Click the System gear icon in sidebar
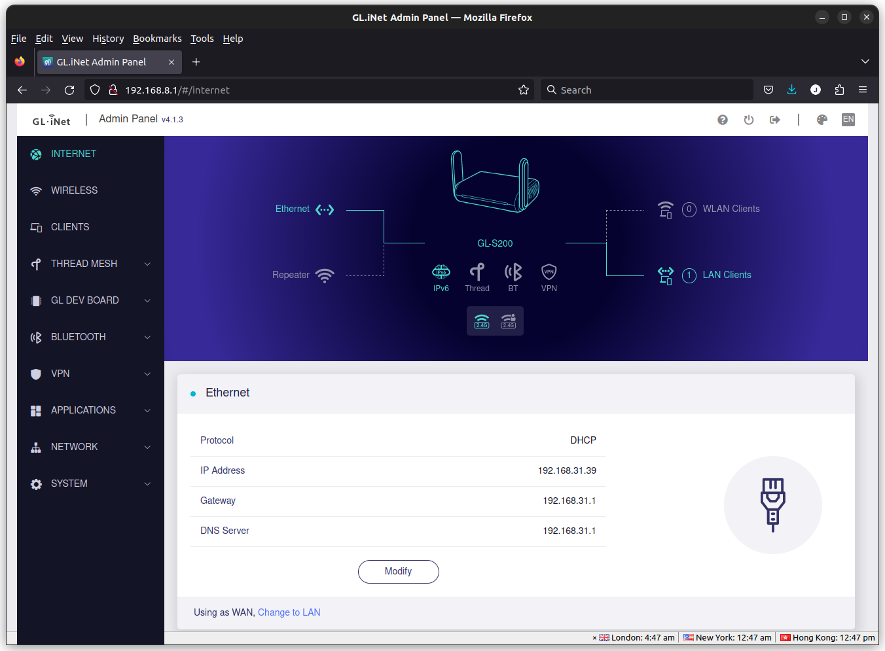885x651 pixels. [x=36, y=484]
